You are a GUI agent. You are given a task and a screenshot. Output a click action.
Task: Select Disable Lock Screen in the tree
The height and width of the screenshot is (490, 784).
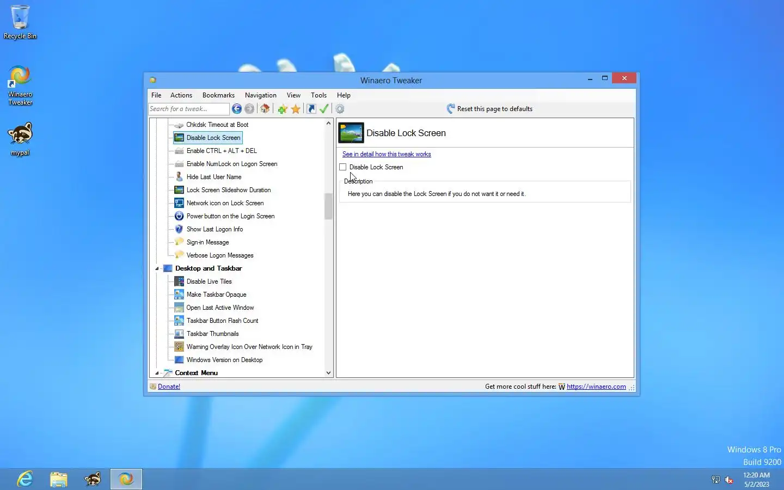coord(207,138)
